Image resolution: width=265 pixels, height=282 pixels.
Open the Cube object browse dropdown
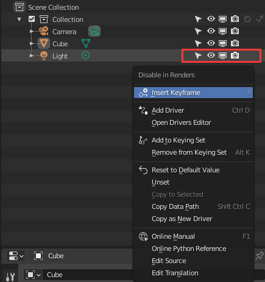[33, 275]
